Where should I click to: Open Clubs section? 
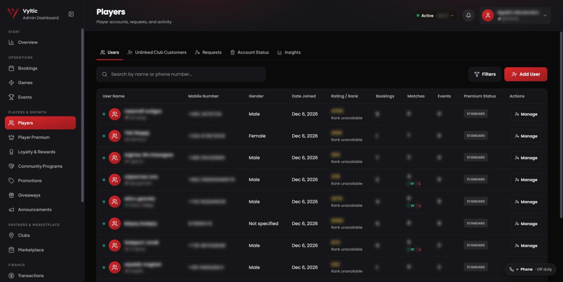pyautogui.click(x=40, y=235)
